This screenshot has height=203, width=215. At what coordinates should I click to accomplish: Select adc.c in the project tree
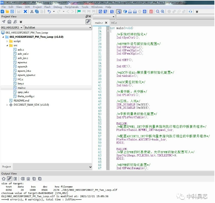coord(21,50)
